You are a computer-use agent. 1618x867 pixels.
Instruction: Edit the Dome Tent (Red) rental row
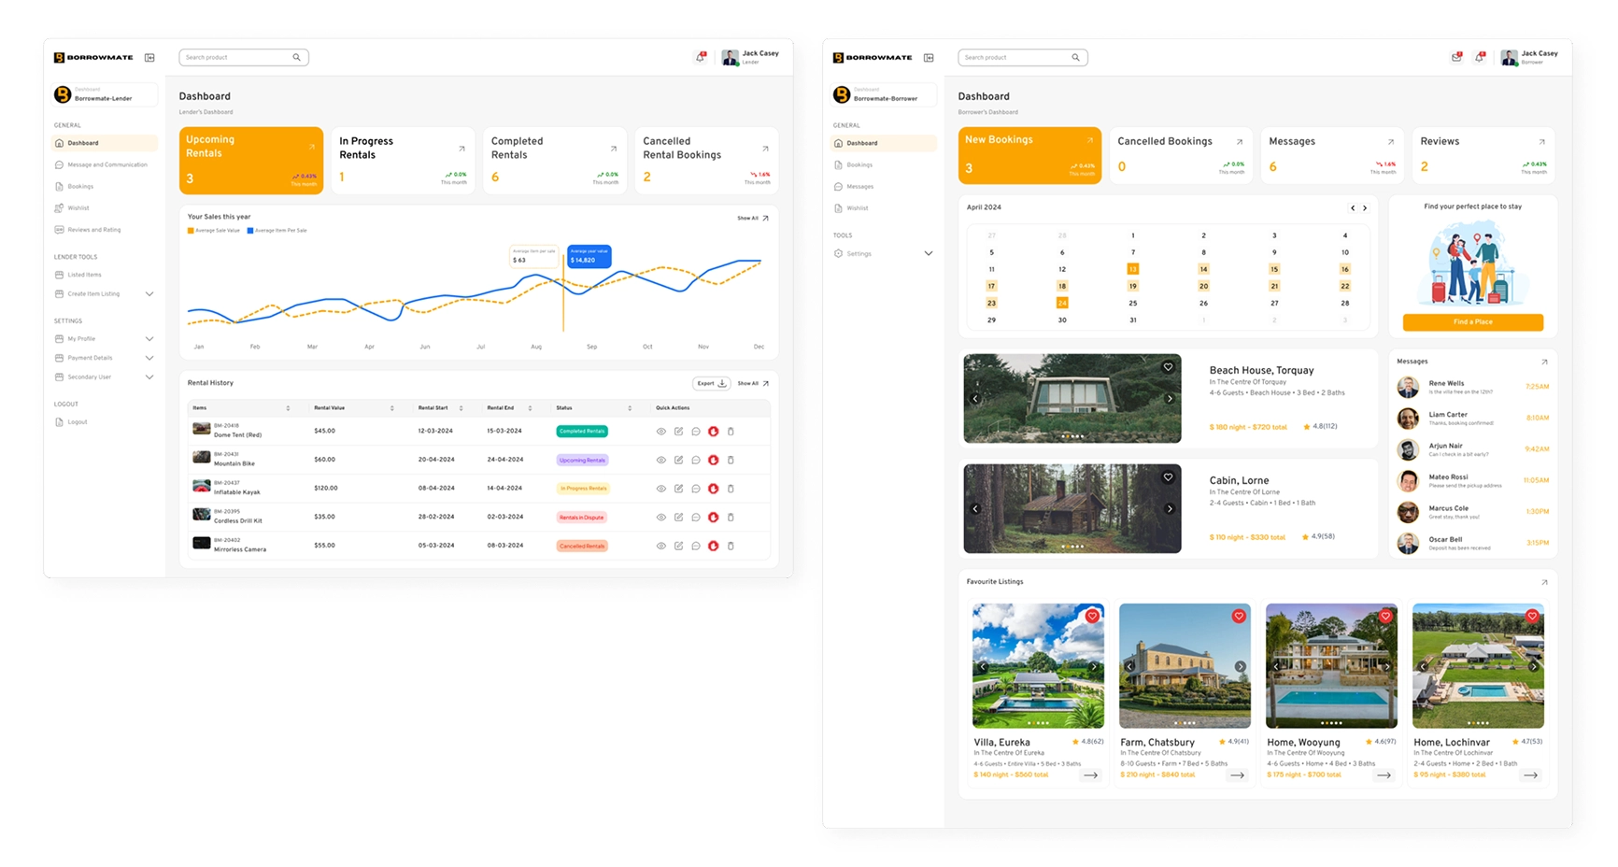pos(678,432)
